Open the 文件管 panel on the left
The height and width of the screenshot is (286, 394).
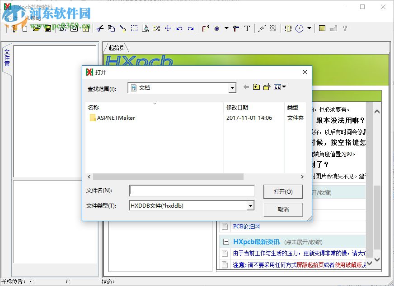[7, 59]
